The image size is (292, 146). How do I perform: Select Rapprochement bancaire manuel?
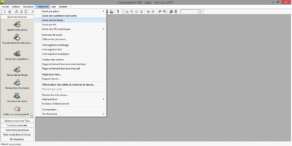71,68
